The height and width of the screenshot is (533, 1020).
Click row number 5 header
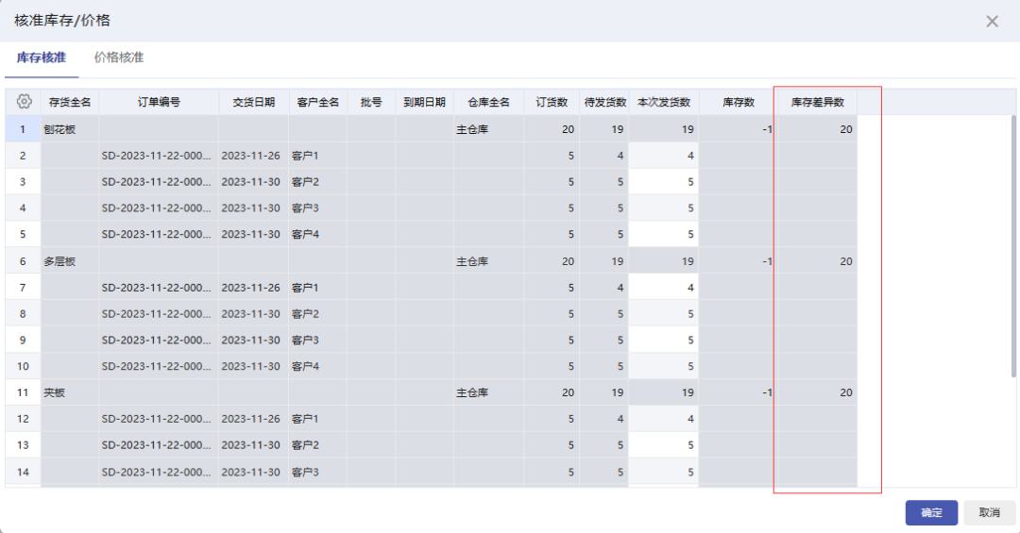[23, 234]
